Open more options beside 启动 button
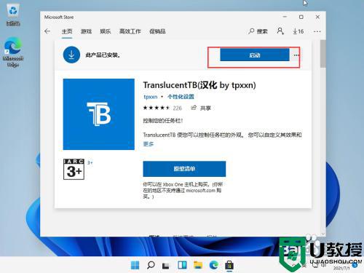The height and width of the screenshot is (273, 364). click(296, 55)
